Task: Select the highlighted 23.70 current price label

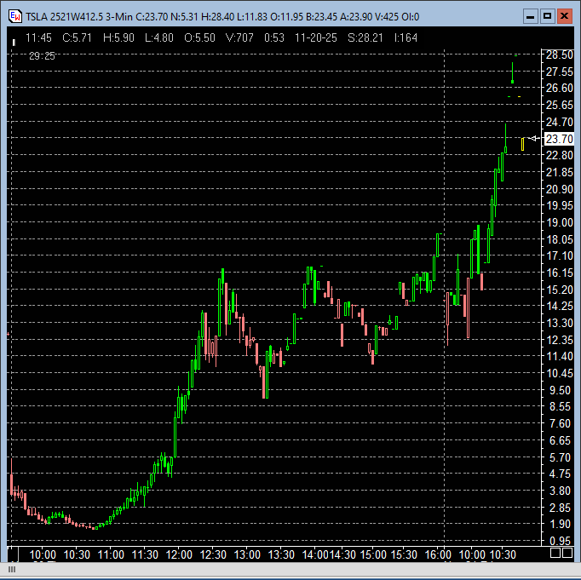Action: click(559, 139)
